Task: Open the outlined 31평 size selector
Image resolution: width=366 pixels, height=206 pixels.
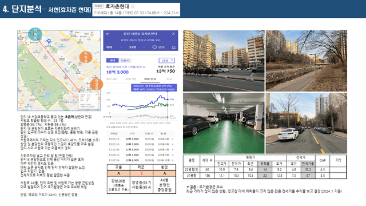Action: coord(166,61)
